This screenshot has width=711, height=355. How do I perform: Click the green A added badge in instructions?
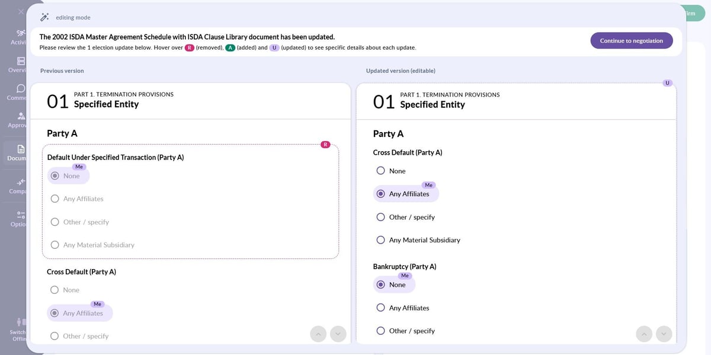tap(230, 47)
